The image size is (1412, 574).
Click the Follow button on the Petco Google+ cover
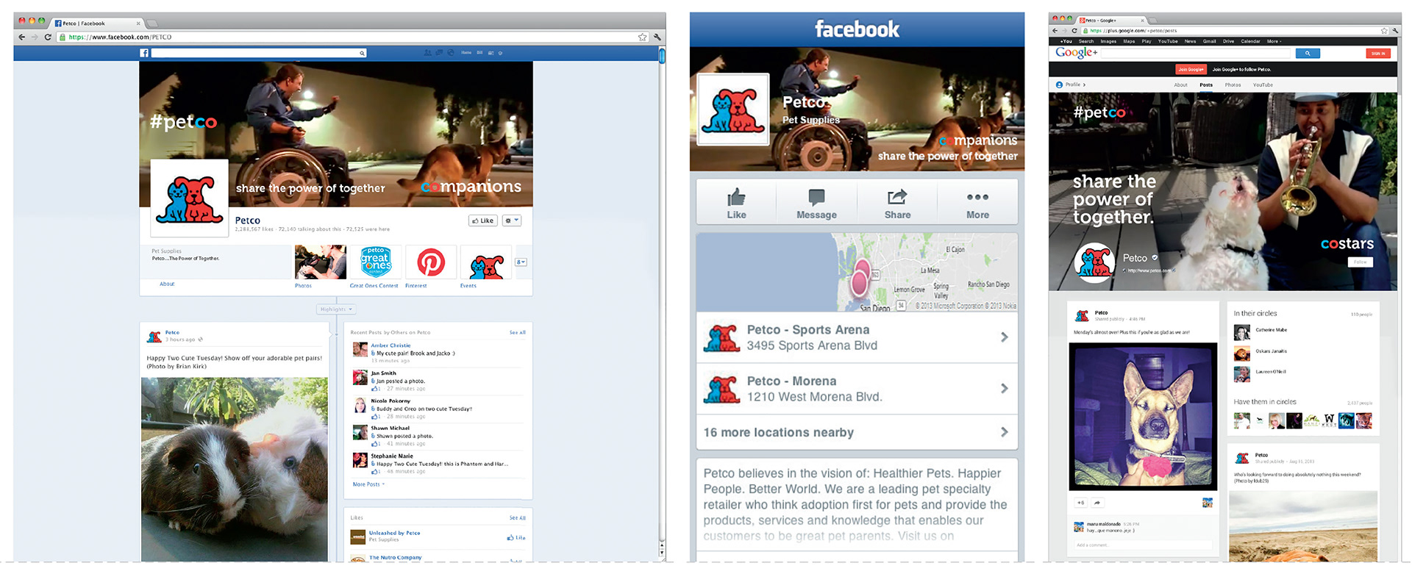pos(1361,262)
